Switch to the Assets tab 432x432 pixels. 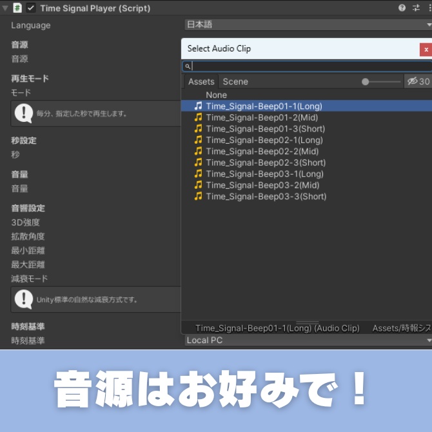tap(201, 81)
